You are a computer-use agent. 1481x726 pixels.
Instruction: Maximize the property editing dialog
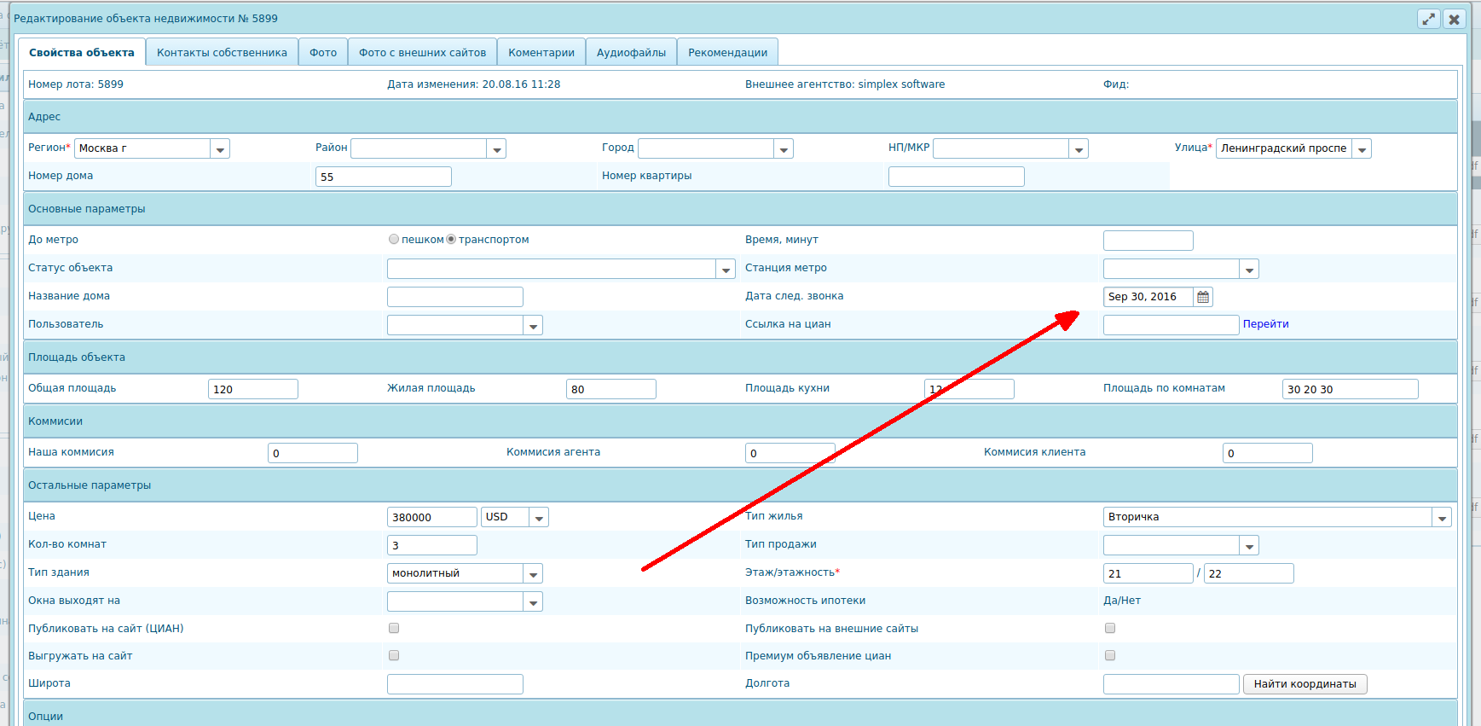pyautogui.click(x=1428, y=19)
